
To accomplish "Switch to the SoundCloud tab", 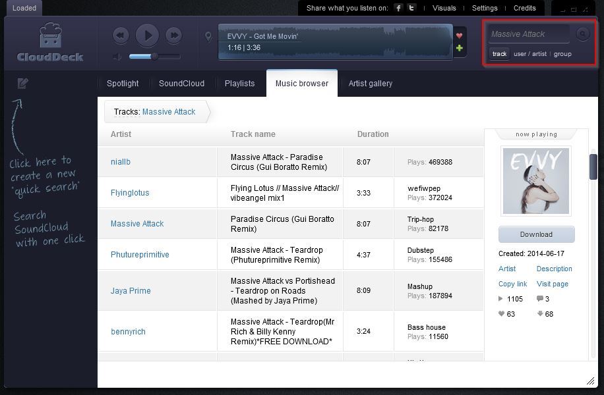I will coord(181,84).
